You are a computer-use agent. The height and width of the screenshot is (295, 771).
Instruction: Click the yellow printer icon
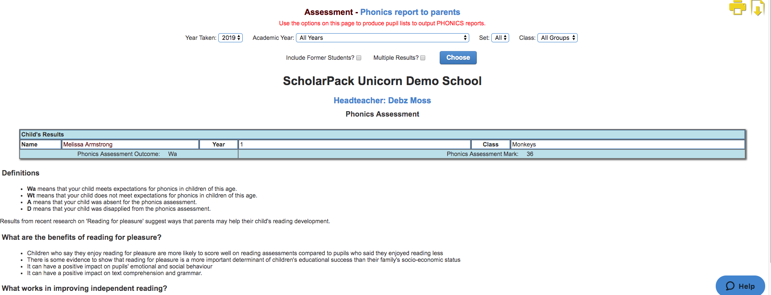pyautogui.click(x=737, y=8)
